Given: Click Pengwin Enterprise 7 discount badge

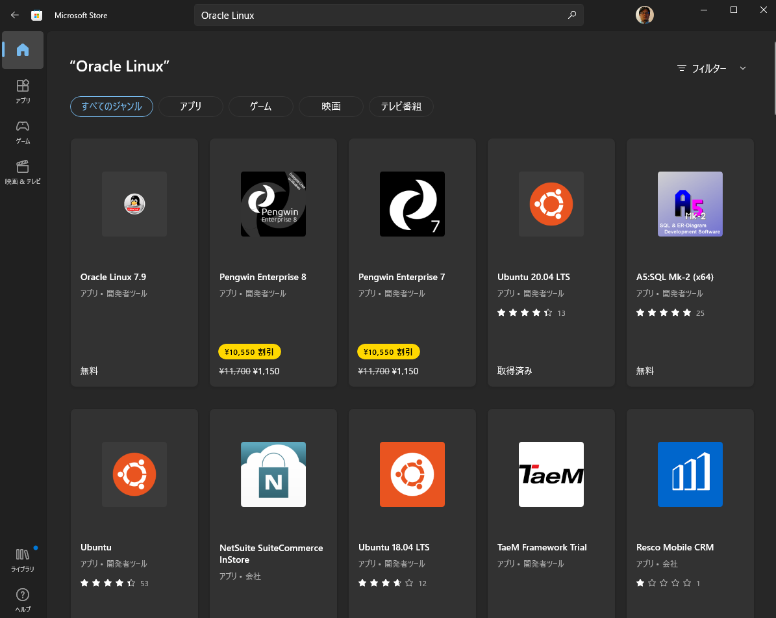Looking at the screenshot, I should coord(388,352).
